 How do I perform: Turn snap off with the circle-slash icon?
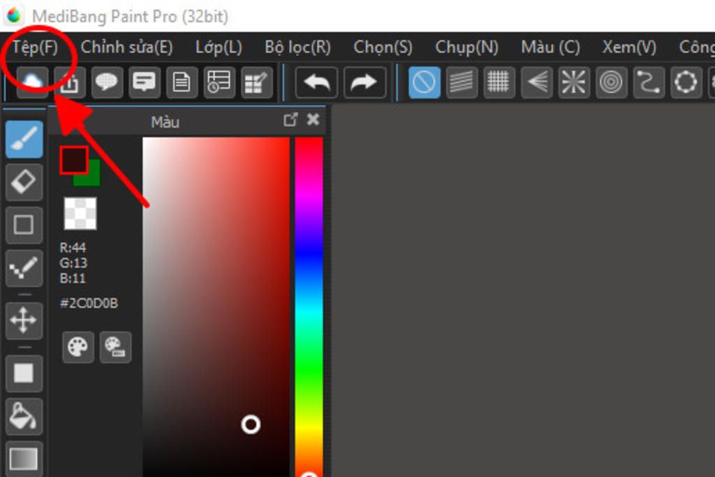[425, 82]
